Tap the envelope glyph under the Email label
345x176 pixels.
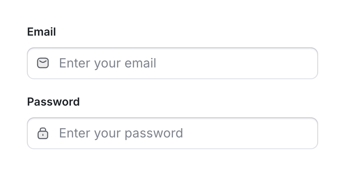(43, 63)
